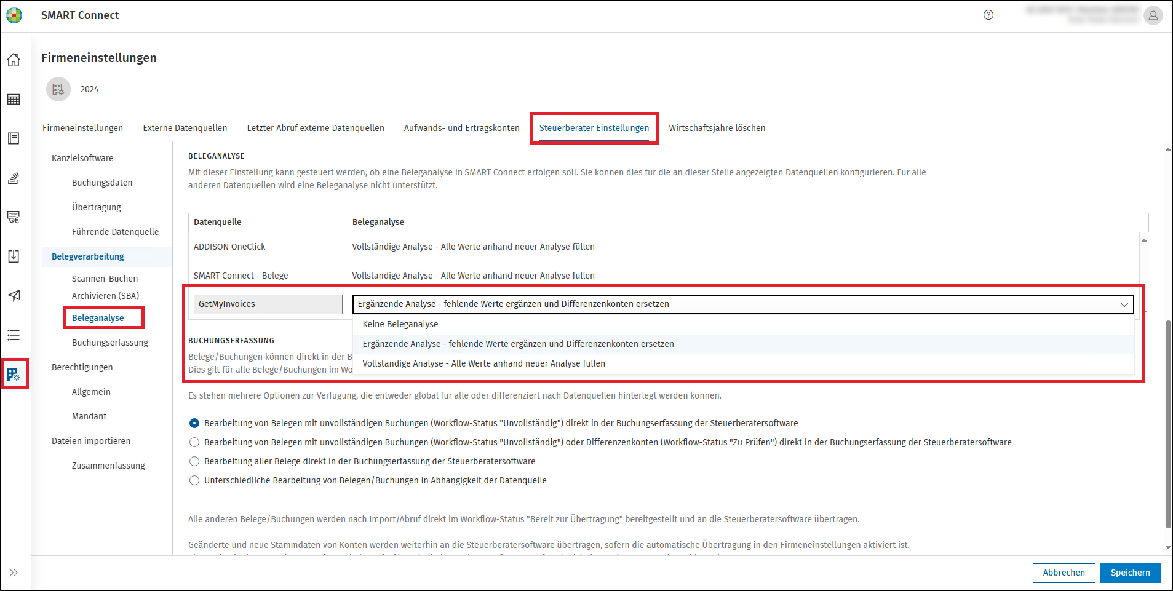This screenshot has width=1173, height=591.
Task: Click the Speichern button
Action: tap(1130, 573)
